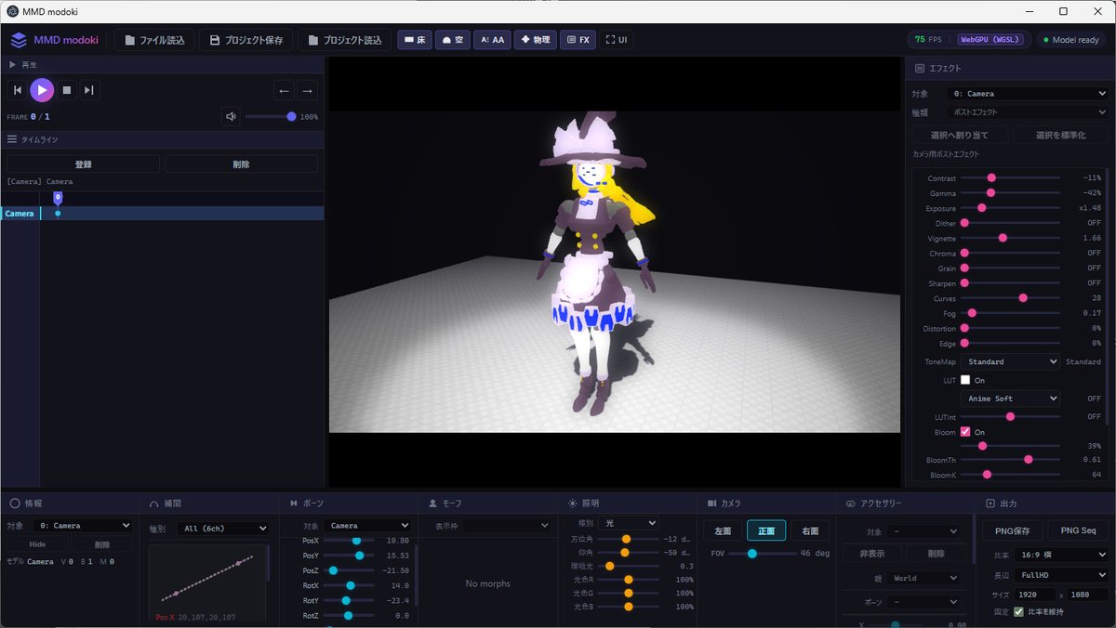The width and height of the screenshot is (1116, 628).
Task: Step one frame back with left arrow
Action: point(285,90)
